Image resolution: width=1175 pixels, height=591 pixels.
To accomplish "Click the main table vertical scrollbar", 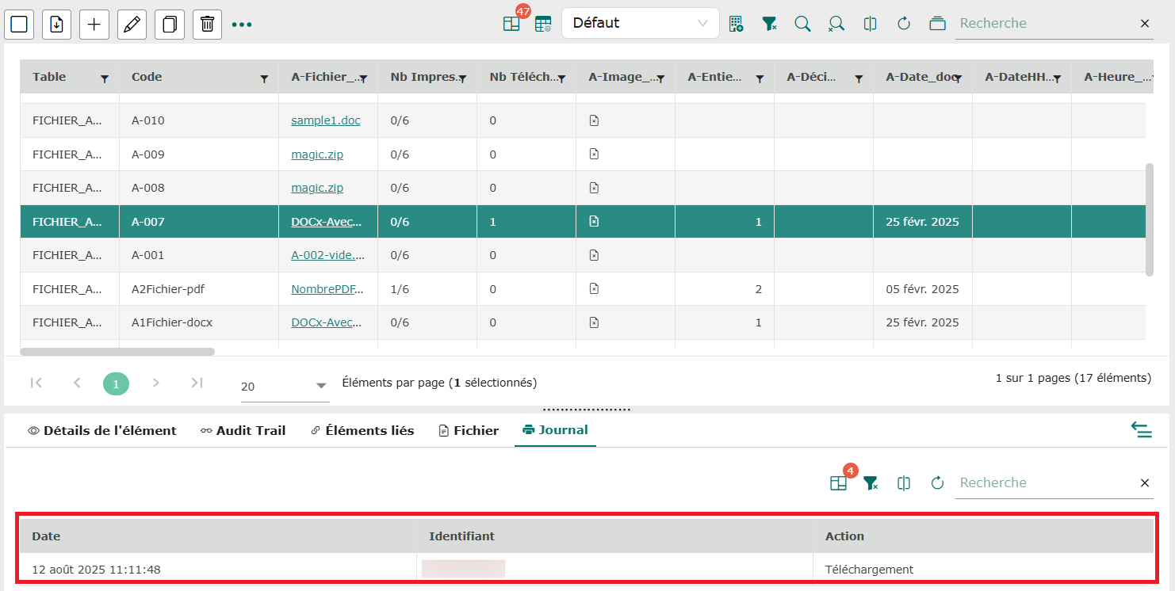I will pos(1150,220).
